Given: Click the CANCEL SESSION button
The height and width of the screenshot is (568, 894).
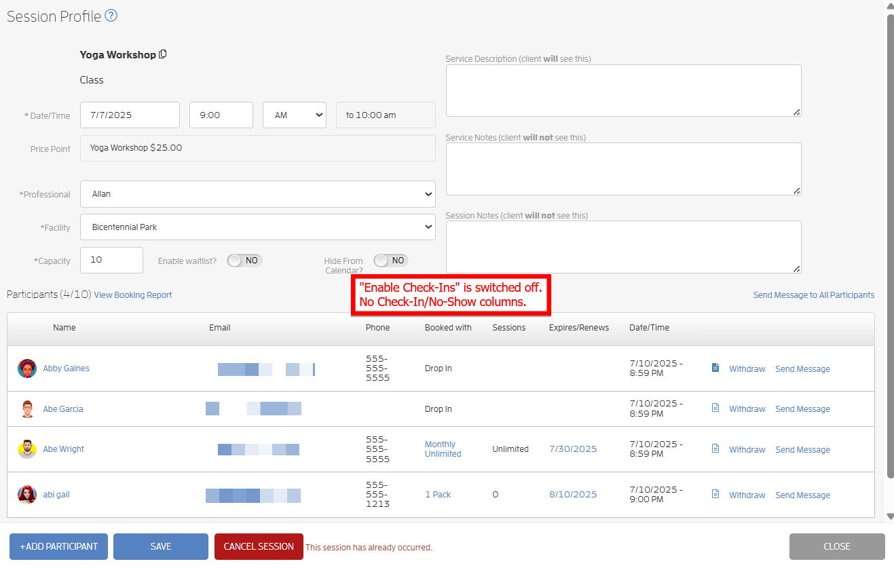Looking at the screenshot, I should pos(259,546).
